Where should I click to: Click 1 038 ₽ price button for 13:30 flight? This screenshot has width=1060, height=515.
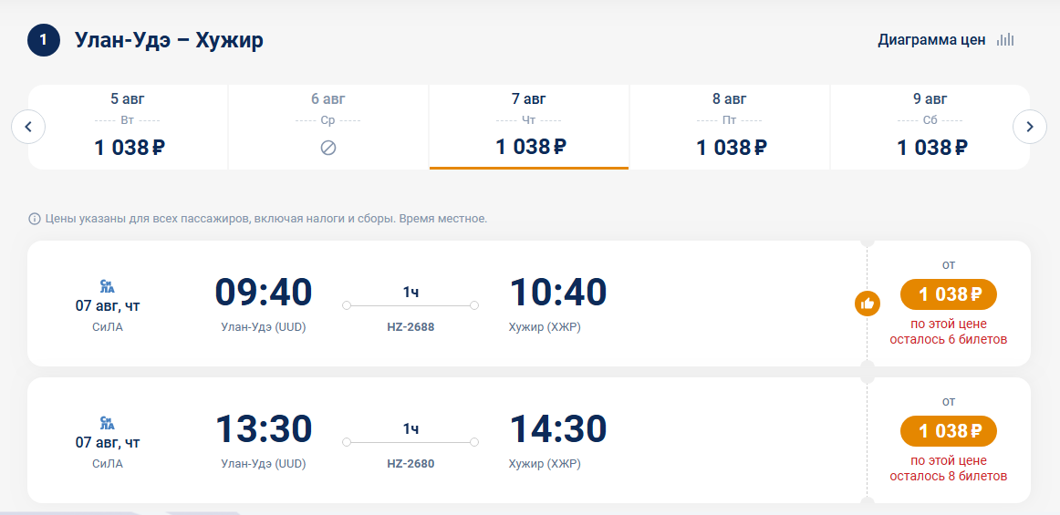tap(949, 431)
